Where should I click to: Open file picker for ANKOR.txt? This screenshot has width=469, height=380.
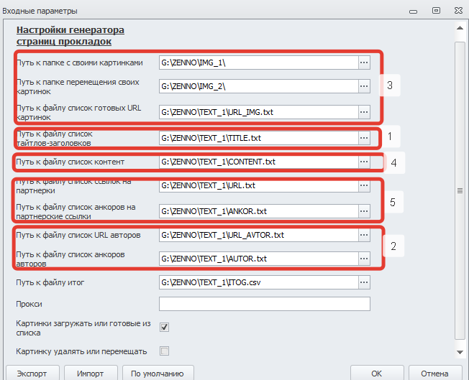[363, 211]
